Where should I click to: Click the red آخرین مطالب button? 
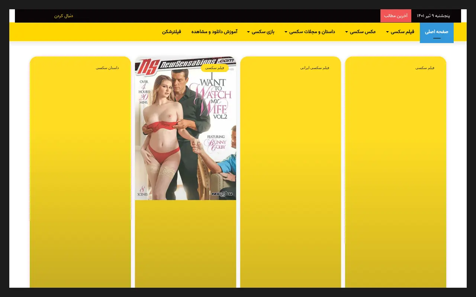pyautogui.click(x=396, y=16)
